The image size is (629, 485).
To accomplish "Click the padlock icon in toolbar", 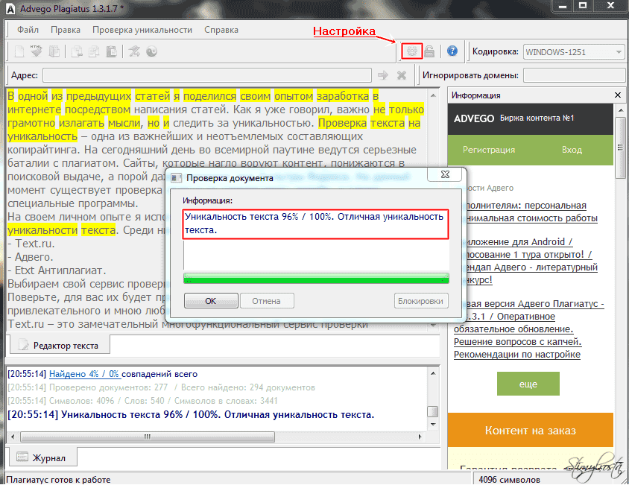I will click(x=429, y=51).
